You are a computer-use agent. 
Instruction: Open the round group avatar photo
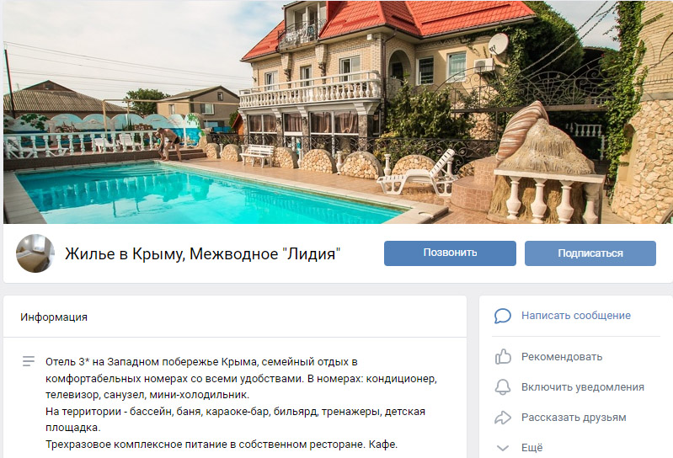[35, 253]
